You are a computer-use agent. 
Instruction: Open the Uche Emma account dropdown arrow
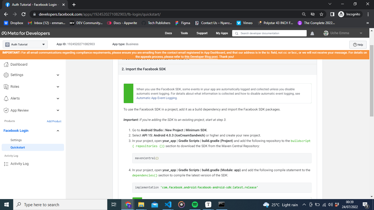pos(361,33)
